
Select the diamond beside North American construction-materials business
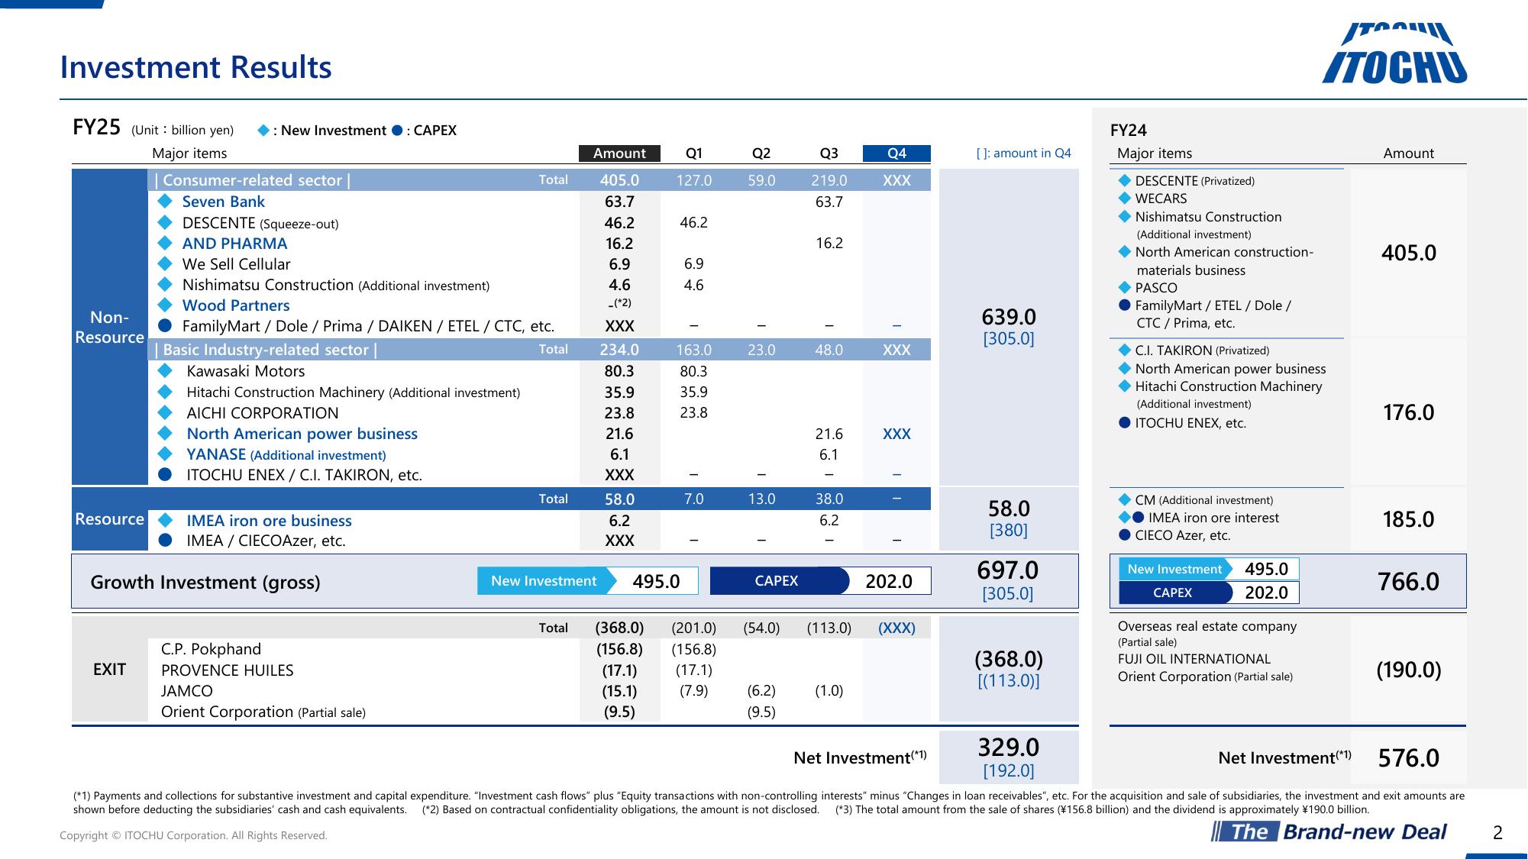coord(1124,252)
